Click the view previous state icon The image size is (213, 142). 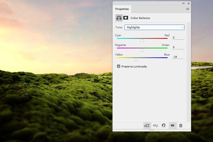click(x=155, y=126)
